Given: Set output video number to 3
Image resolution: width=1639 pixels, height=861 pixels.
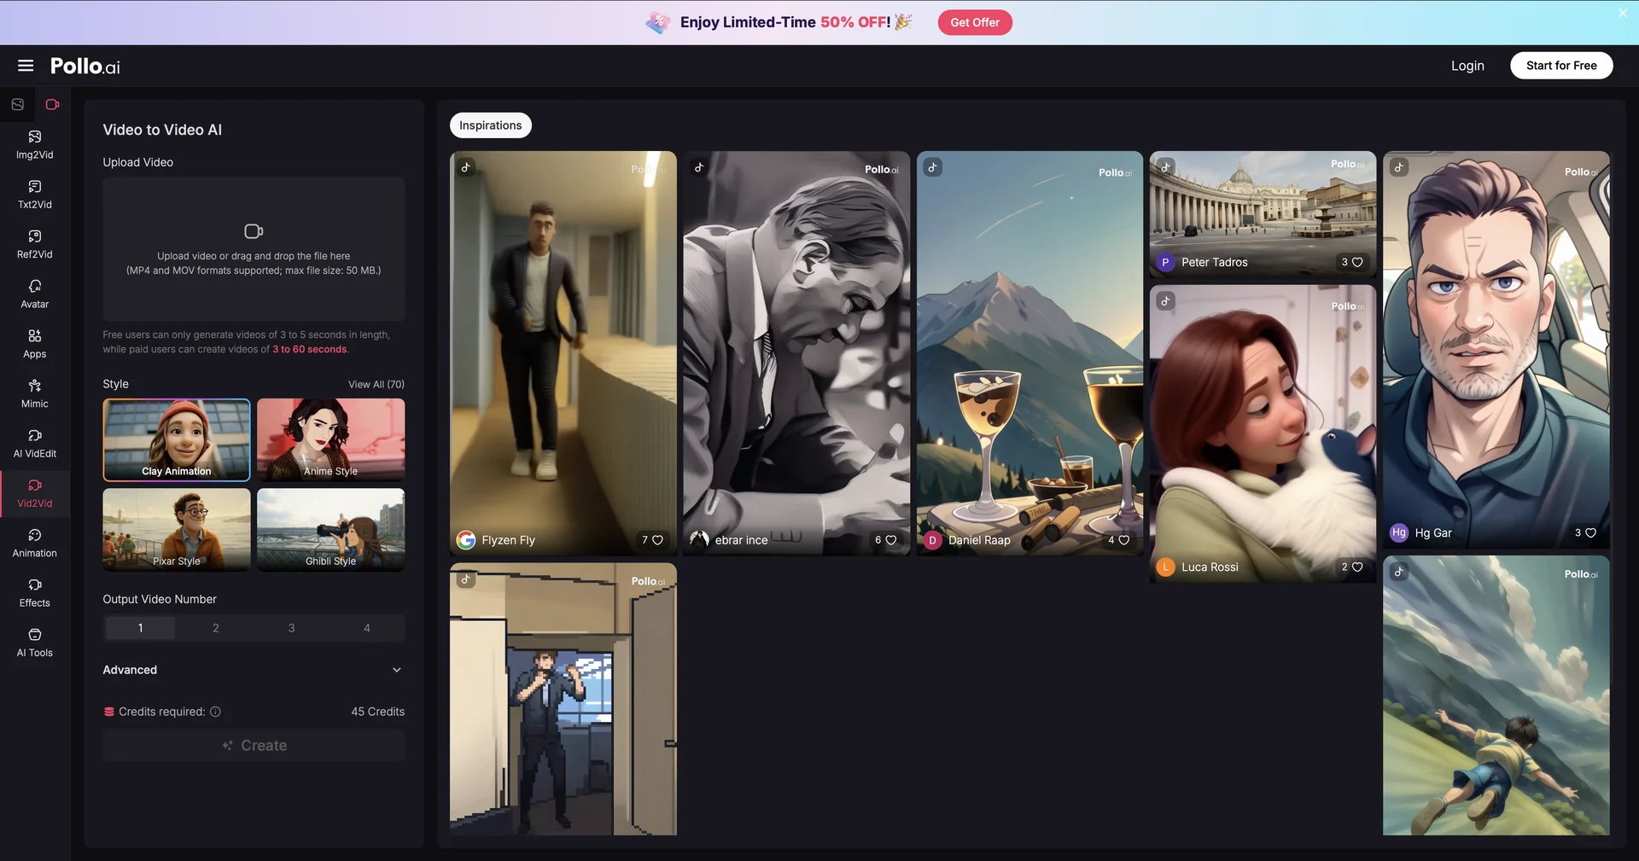Looking at the screenshot, I should 291,628.
